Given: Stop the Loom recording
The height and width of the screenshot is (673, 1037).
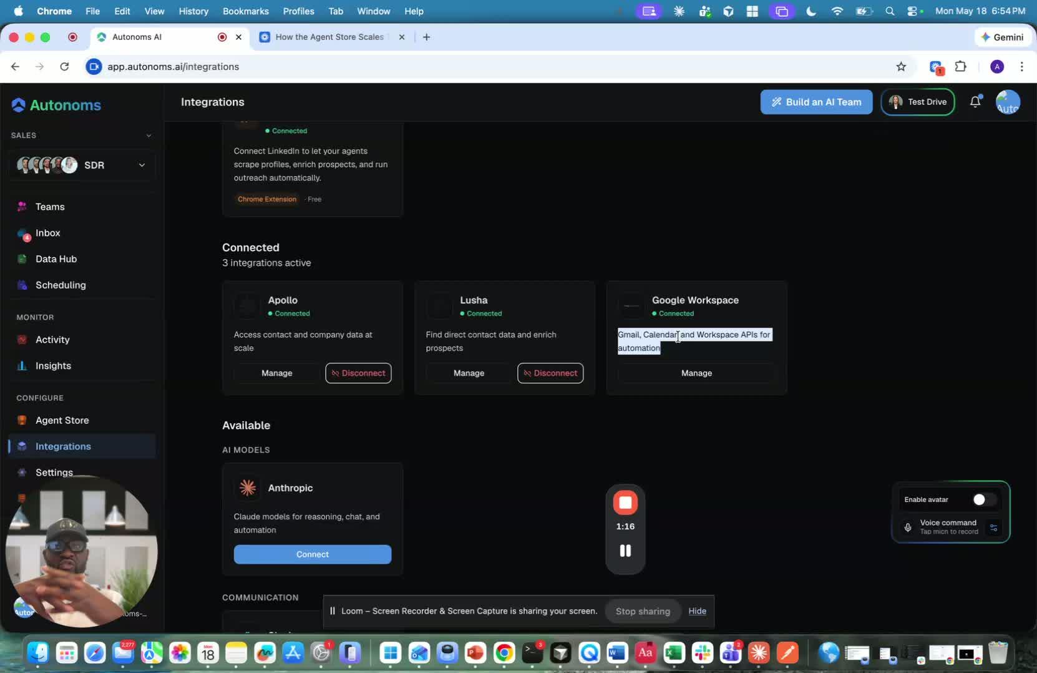Looking at the screenshot, I should (625, 503).
